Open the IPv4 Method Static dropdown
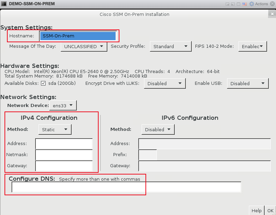The image size is (276, 215). [55, 129]
